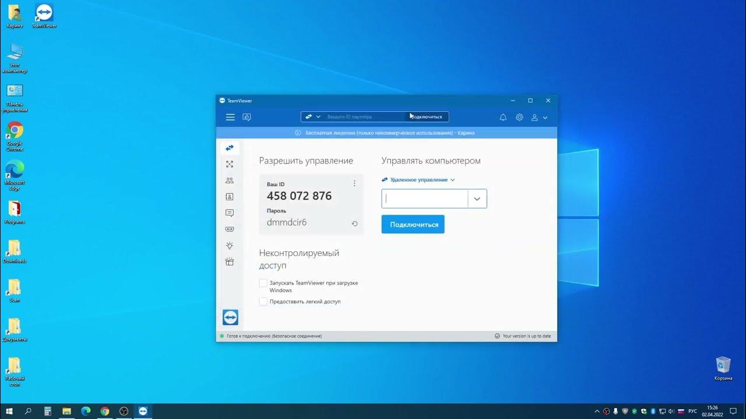Click the Готов к подключению status text
The width and height of the screenshot is (746, 419).
(274, 336)
